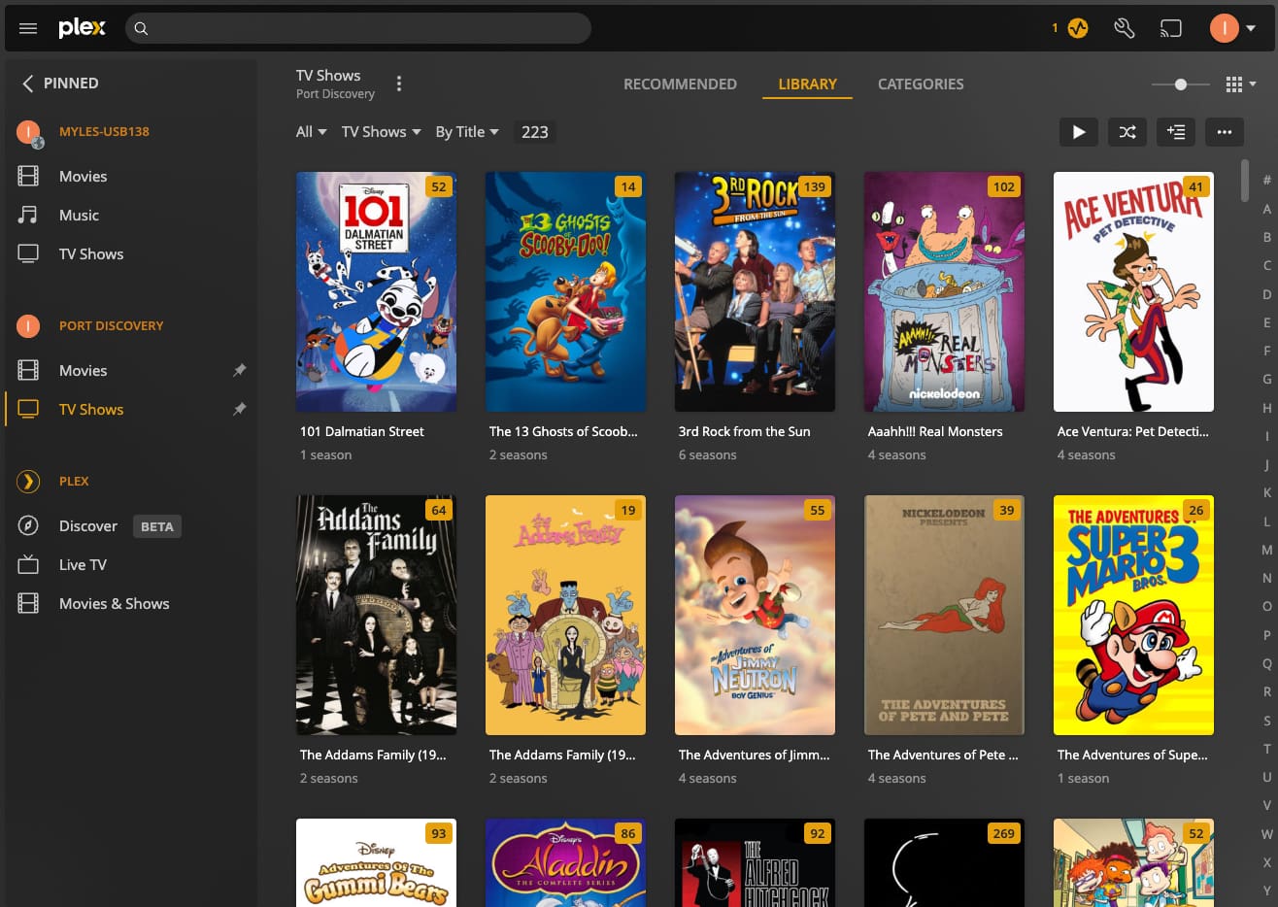The height and width of the screenshot is (907, 1278).
Task: Click the 101 Dalmatian Street title link
Action: pyautogui.click(x=361, y=431)
